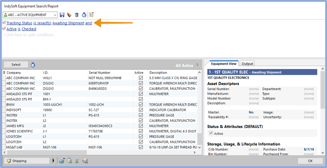Sort by the Company column header
Screen dimensions: 327x168
point(24,72)
